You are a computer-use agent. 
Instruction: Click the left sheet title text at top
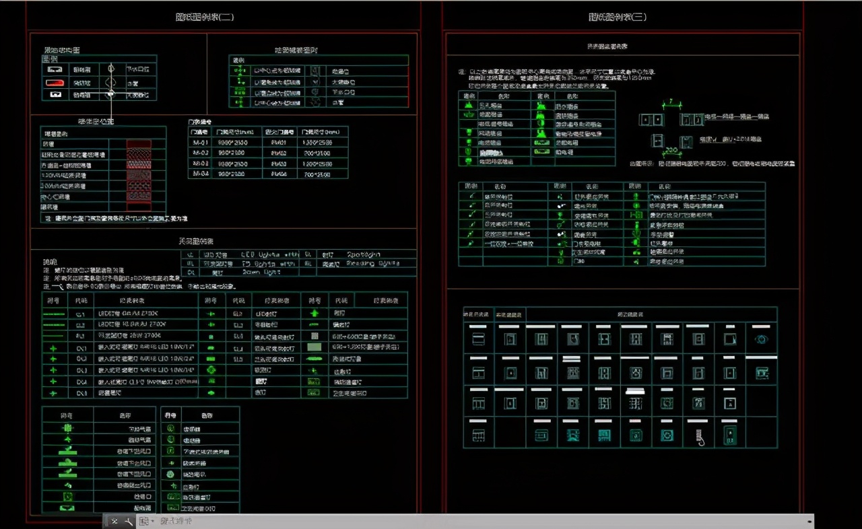(204, 17)
